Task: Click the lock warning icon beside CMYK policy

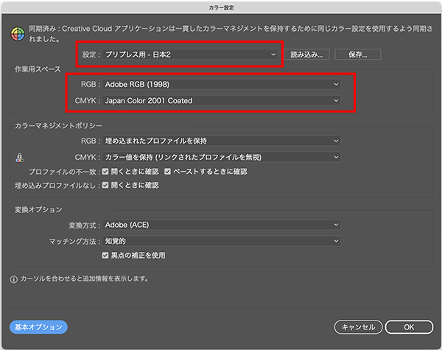Action: [20, 157]
